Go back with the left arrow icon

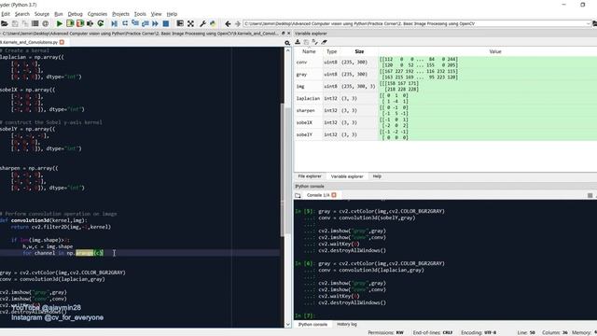[x=228, y=23]
